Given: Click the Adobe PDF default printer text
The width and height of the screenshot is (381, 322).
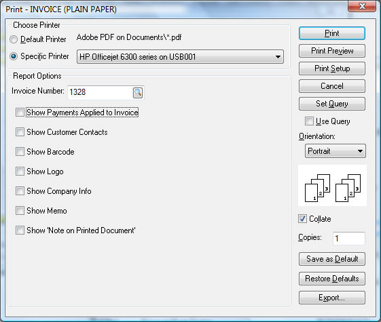Looking at the screenshot, I should coord(129,37).
